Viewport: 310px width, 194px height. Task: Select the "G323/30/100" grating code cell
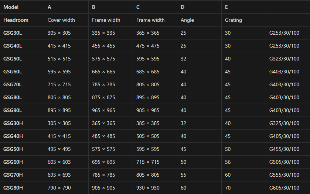pyautogui.click(x=284, y=59)
